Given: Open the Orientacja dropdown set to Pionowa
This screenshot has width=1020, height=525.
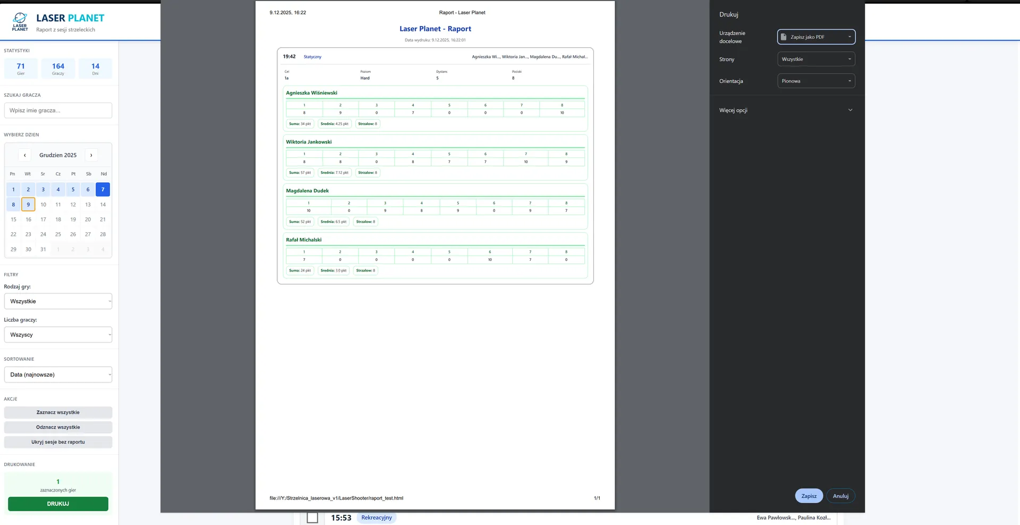Looking at the screenshot, I should pos(816,81).
